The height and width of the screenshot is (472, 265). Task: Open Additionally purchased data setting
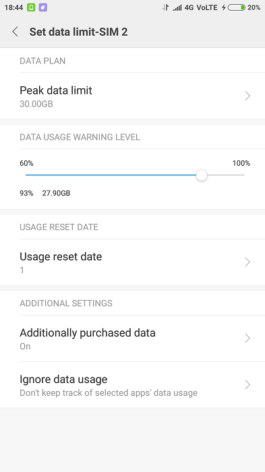coord(132,338)
